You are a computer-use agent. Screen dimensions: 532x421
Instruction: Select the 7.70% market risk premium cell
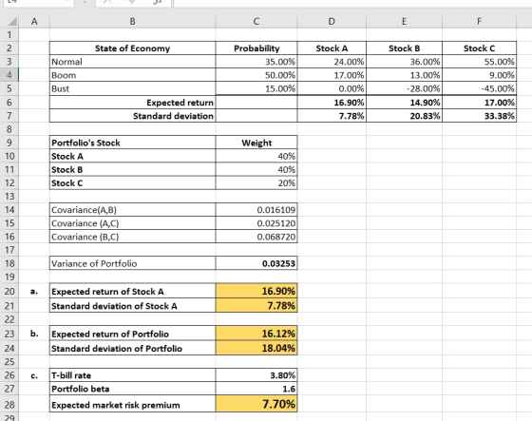256,404
